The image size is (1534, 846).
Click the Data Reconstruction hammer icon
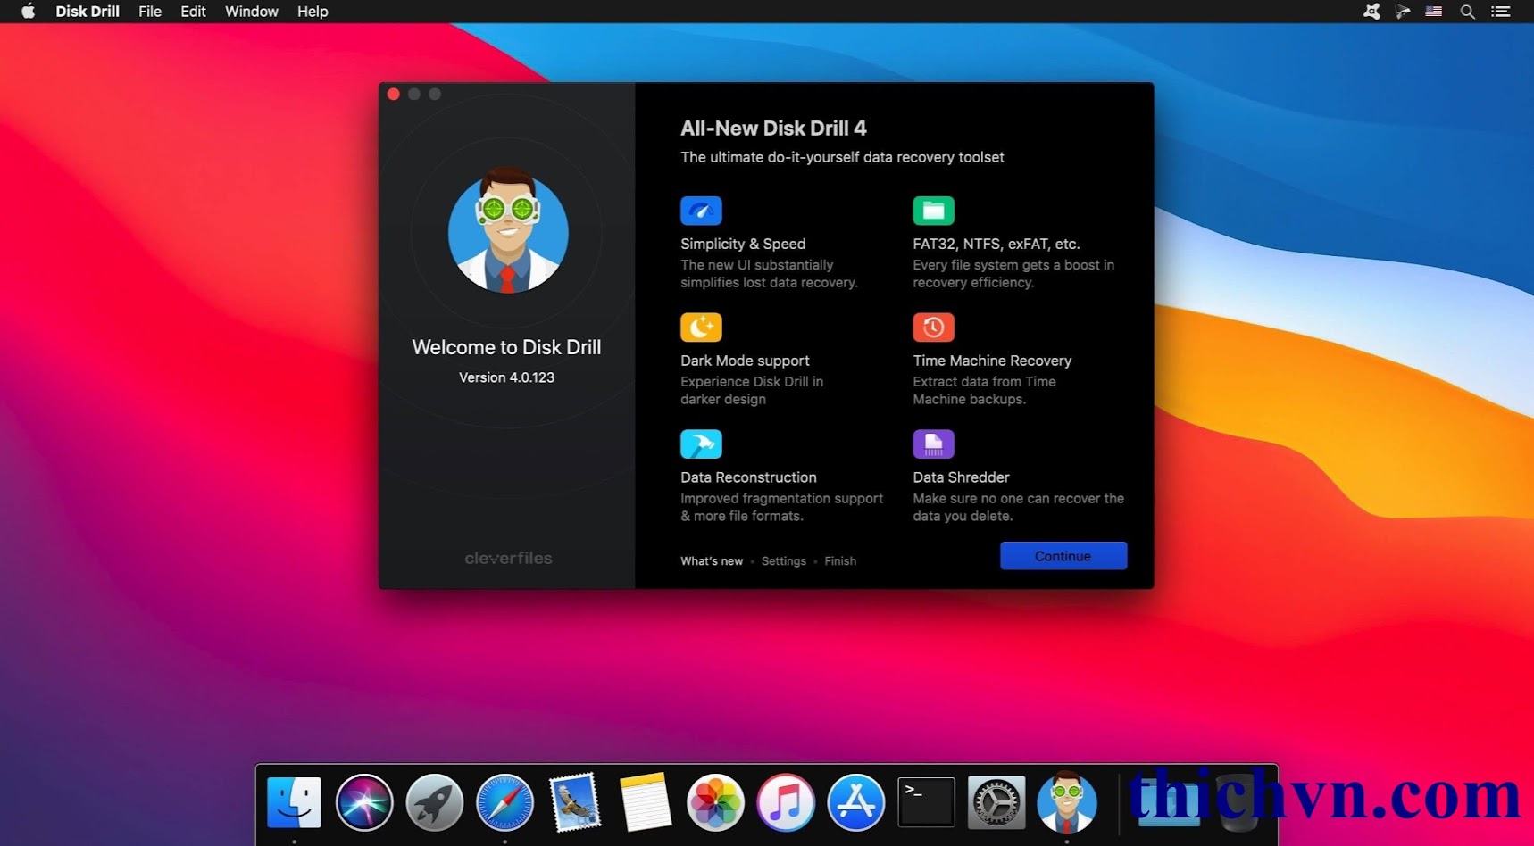701,444
